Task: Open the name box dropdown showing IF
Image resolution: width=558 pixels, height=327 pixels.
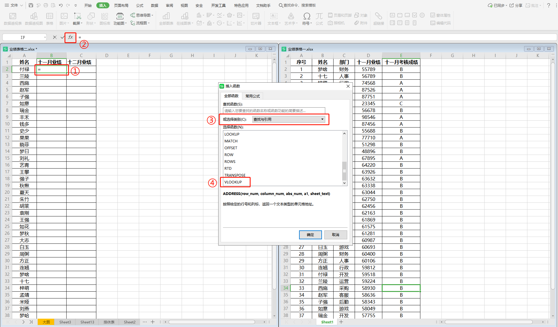Action: [x=45, y=37]
